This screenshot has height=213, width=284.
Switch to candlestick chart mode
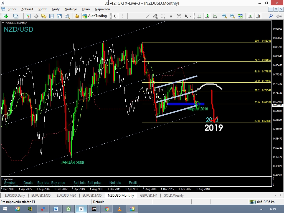[207, 16]
